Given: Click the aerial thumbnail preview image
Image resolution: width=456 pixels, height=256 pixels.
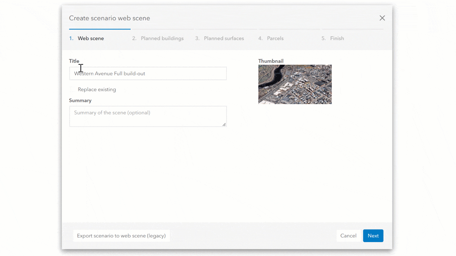Looking at the screenshot, I should pyautogui.click(x=295, y=84).
